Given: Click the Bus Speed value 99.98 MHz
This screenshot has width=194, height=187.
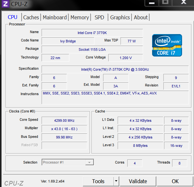Looking at the screenshot, I should tap(64, 137).
